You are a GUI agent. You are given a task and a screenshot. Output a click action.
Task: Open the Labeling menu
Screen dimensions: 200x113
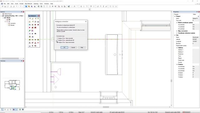pos(36,4)
